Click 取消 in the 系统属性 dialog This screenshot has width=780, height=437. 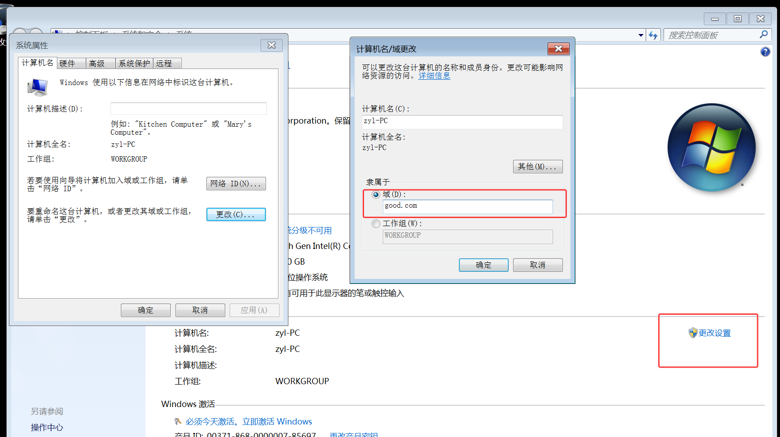click(200, 310)
